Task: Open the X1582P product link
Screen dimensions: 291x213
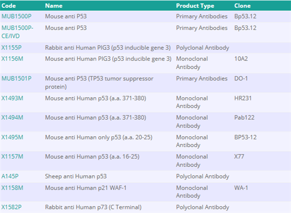Action: tap(11, 207)
